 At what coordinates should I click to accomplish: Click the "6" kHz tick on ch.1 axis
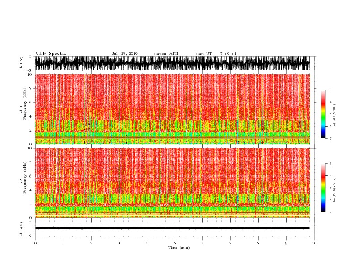click(31, 102)
